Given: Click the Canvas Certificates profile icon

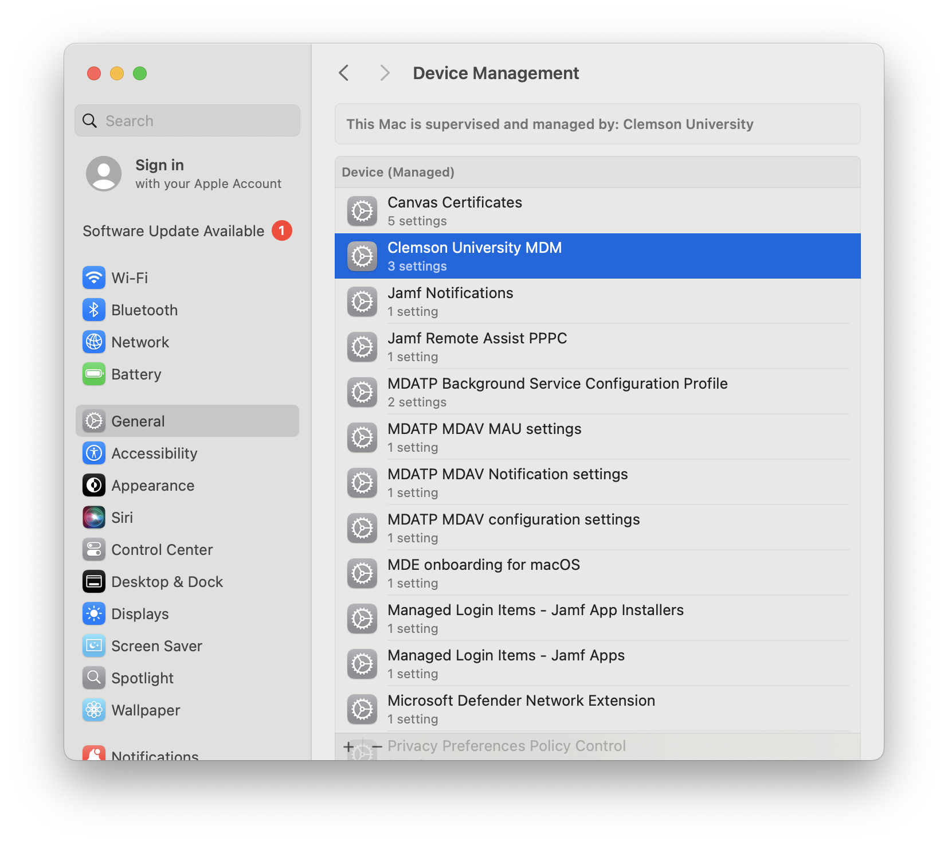Looking at the screenshot, I should [362, 211].
